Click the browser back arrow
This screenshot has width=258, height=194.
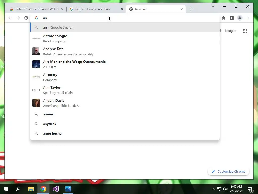click(x=10, y=18)
